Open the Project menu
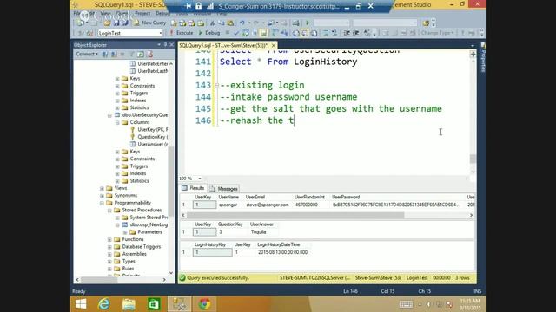Viewport: 556px width, 312px height. 142,14
